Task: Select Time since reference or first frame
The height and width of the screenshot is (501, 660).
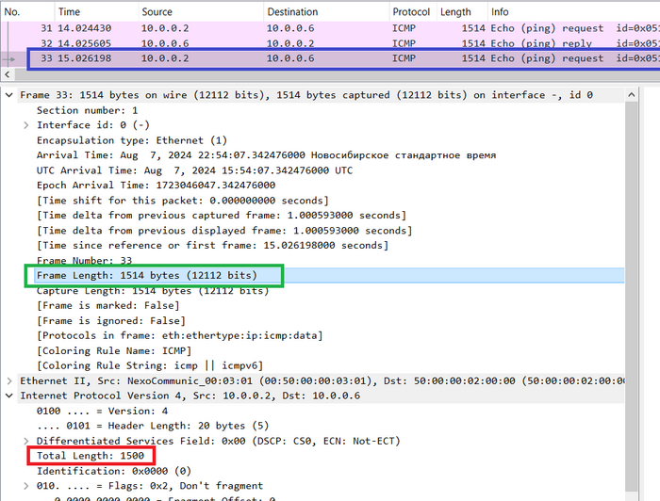Action: coord(212,246)
